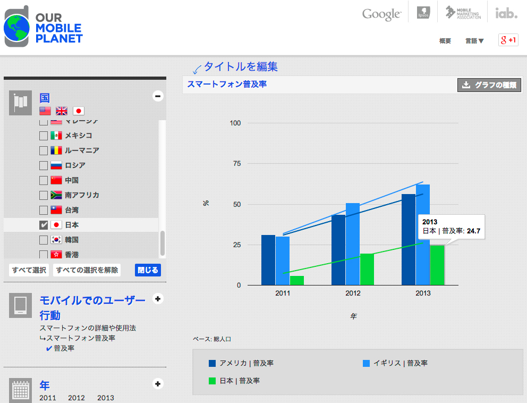
Task: Check the 南アフリカ checkbox
Action: point(44,195)
